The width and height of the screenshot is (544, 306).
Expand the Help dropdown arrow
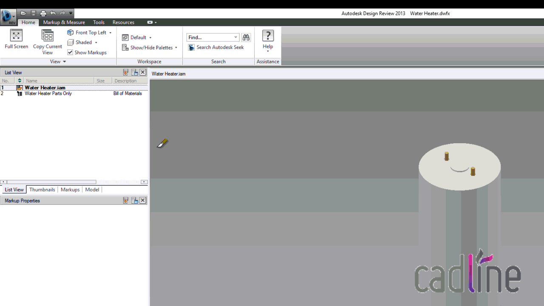point(268,51)
